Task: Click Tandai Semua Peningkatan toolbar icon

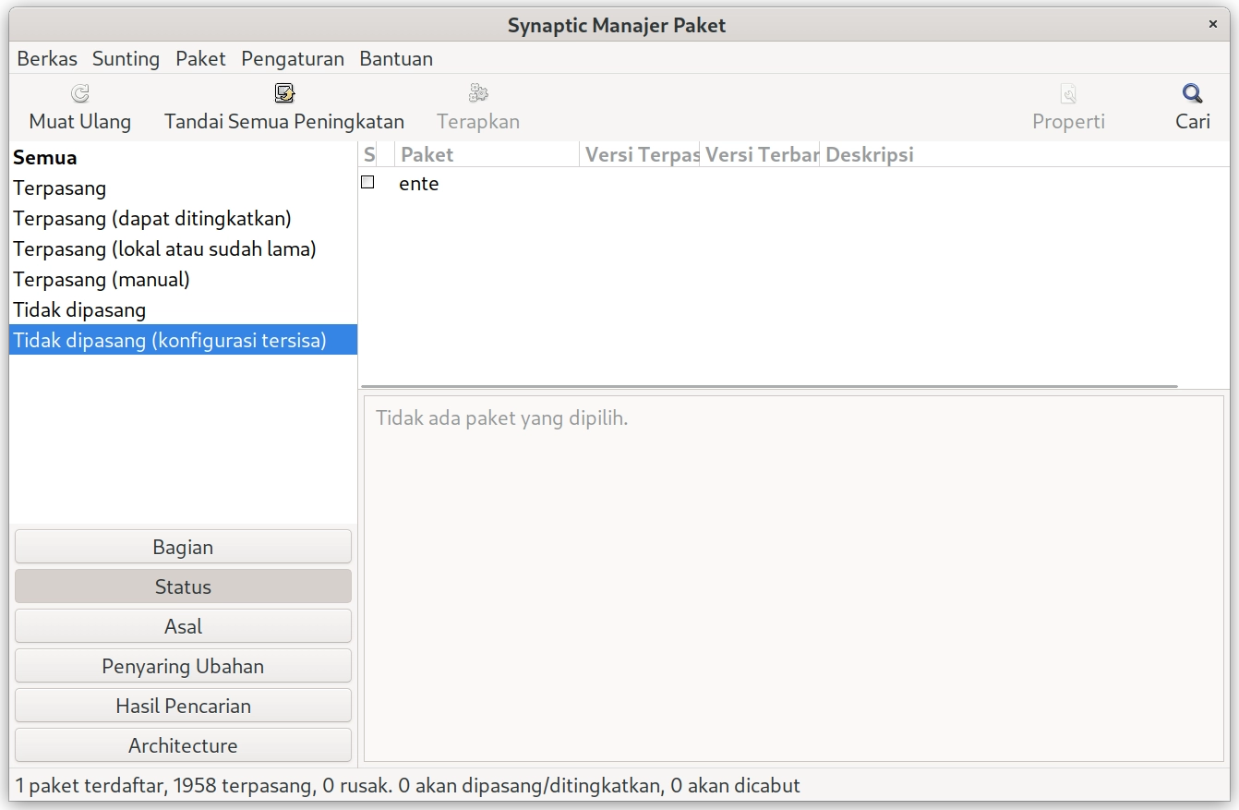Action: click(x=283, y=93)
